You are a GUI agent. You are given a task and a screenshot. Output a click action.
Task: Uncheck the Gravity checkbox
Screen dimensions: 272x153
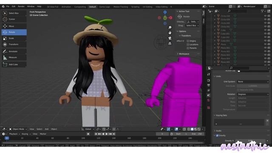pyautogui.click(x=217, y=136)
